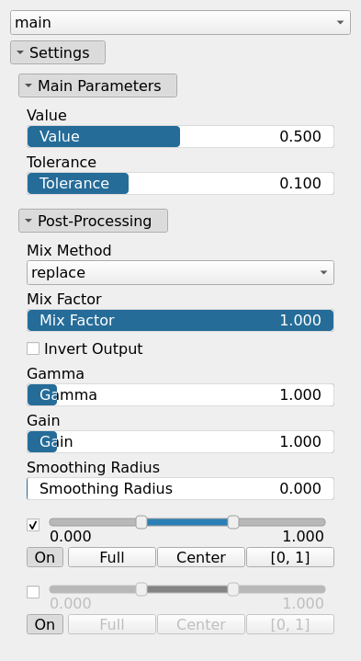Click the left handle of first range slider
This screenshot has width=361, height=661.
[x=141, y=522]
